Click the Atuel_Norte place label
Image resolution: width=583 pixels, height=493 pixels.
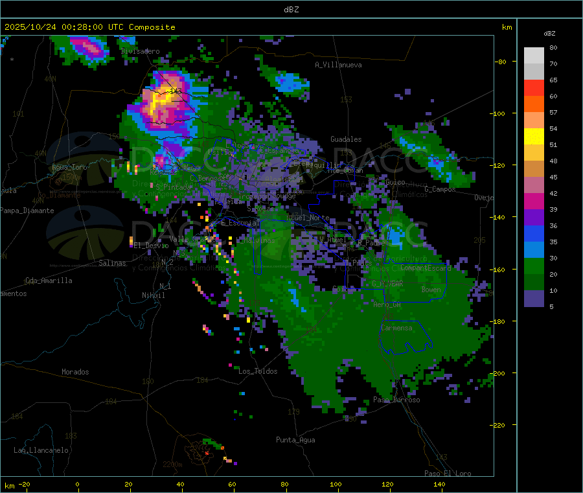click(308, 218)
